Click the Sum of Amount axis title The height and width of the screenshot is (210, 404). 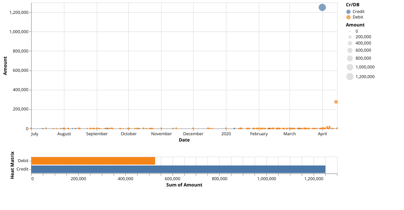tap(184, 185)
